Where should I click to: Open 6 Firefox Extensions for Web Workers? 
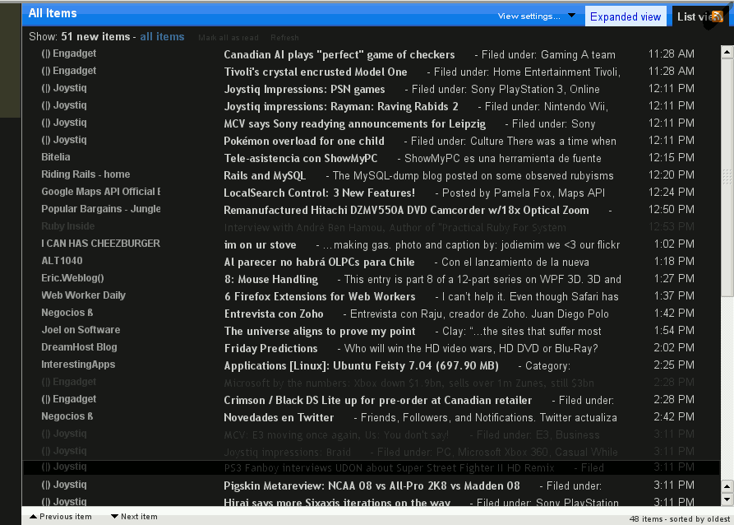pyautogui.click(x=320, y=297)
